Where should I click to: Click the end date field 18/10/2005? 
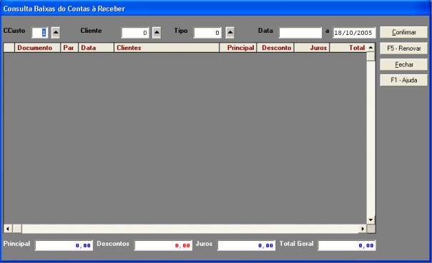click(354, 33)
